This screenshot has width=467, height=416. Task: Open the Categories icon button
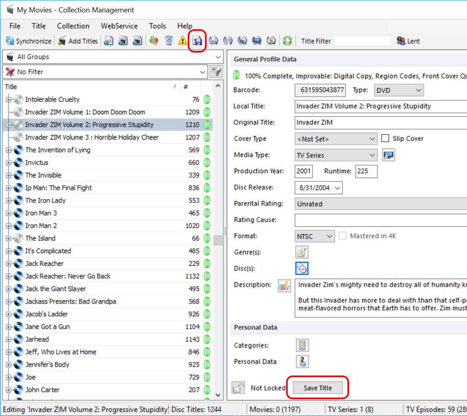tap(302, 345)
